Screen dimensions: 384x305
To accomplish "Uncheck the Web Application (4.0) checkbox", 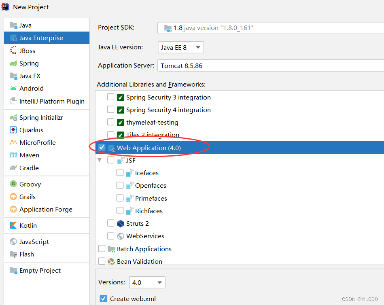I will coord(102,148).
